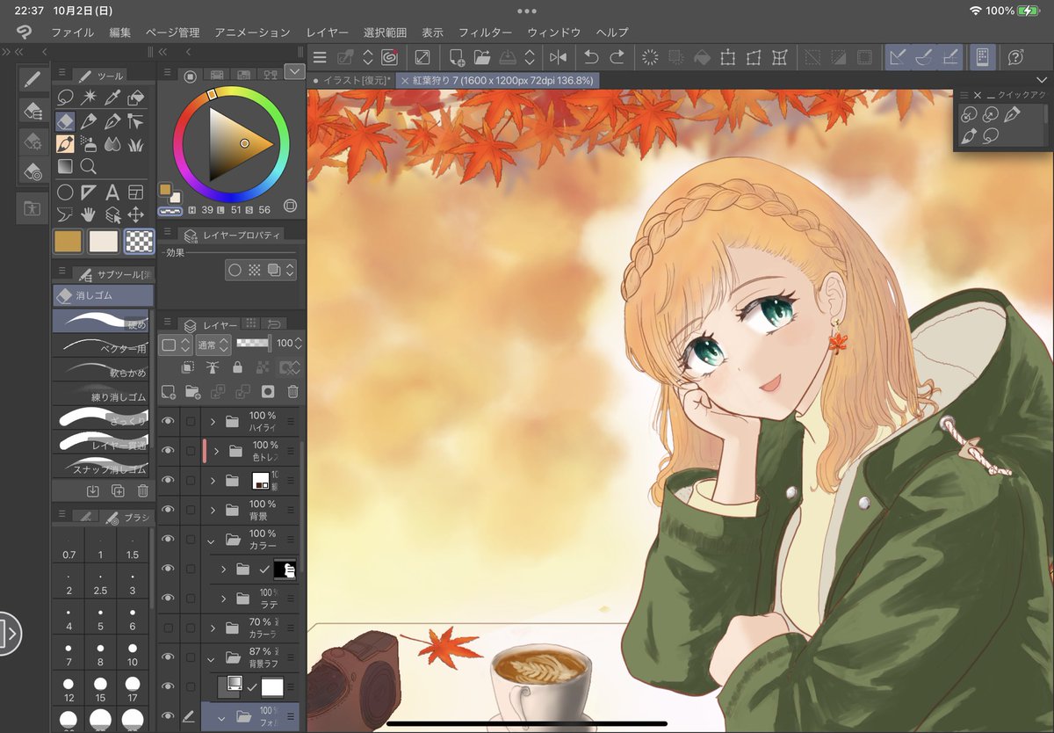Select the Eyedropper tool

point(112,97)
